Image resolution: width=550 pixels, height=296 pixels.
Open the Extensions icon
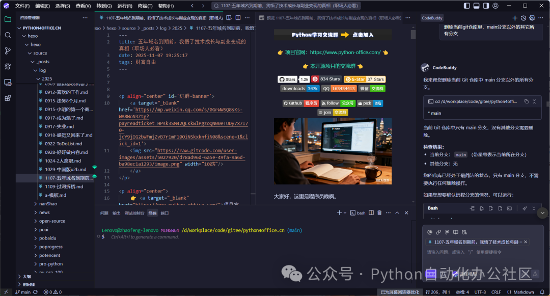pos(7,97)
